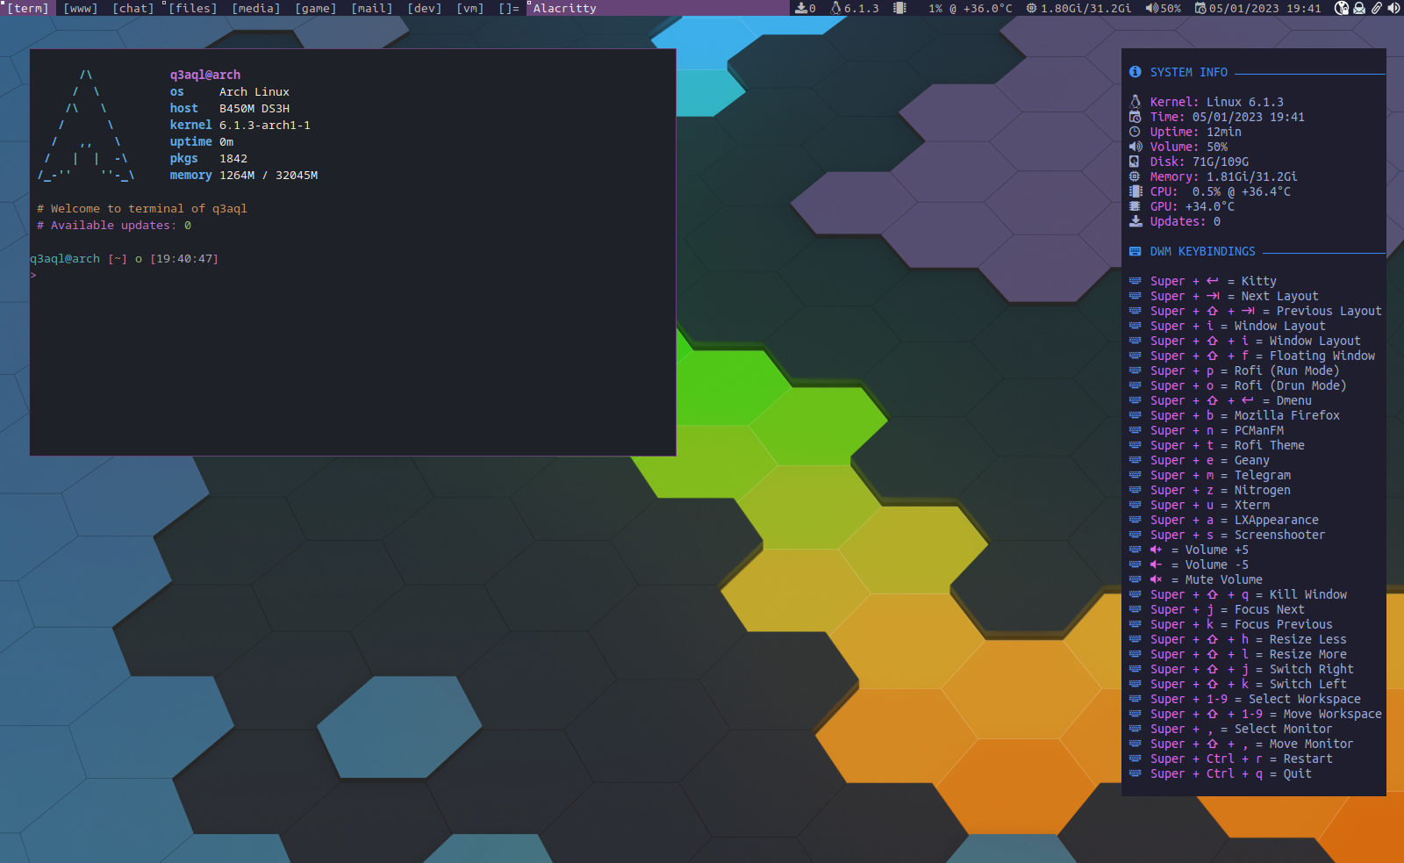The width and height of the screenshot is (1404, 863).
Task: Click the memory 1264M / 32045M line
Action: pyautogui.click(x=244, y=175)
